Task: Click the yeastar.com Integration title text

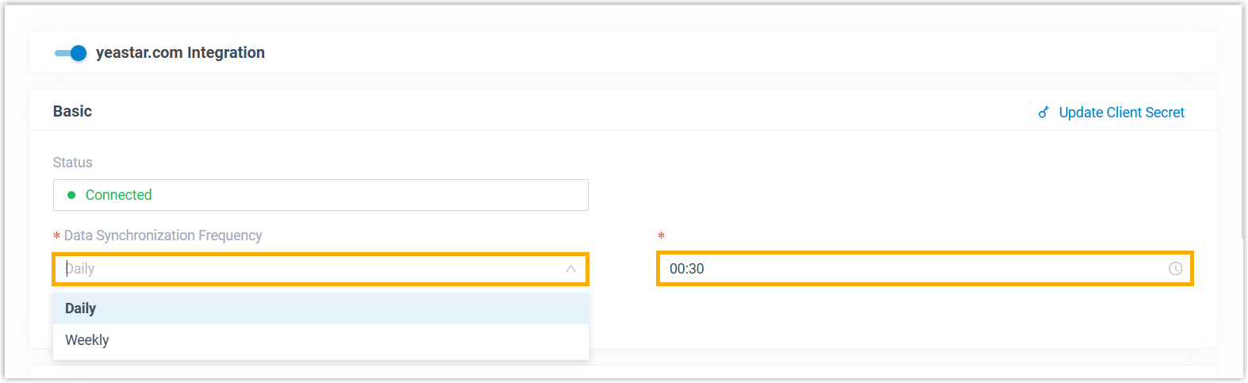Action: 180,53
